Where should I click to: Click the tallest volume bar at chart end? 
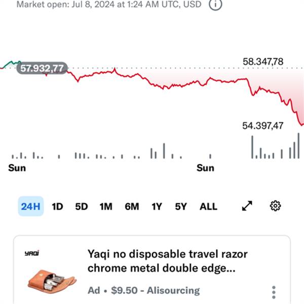(x=298, y=145)
